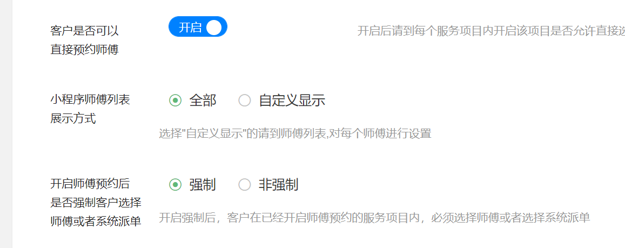Click the 展示方式 field label line
The height and width of the screenshot is (248, 625).
coord(73,118)
